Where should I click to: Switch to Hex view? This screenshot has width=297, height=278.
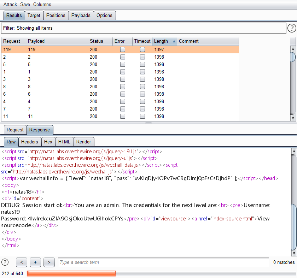click(48, 142)
